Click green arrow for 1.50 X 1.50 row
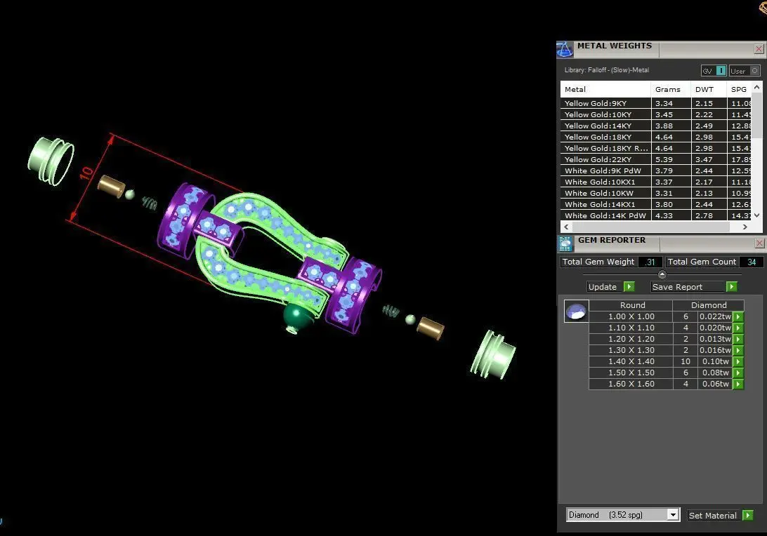This screenshot has height=536, width=767. click(738, 373)
